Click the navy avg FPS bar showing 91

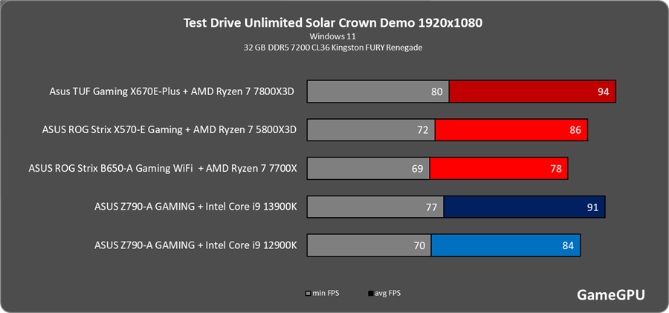(524, 207)
